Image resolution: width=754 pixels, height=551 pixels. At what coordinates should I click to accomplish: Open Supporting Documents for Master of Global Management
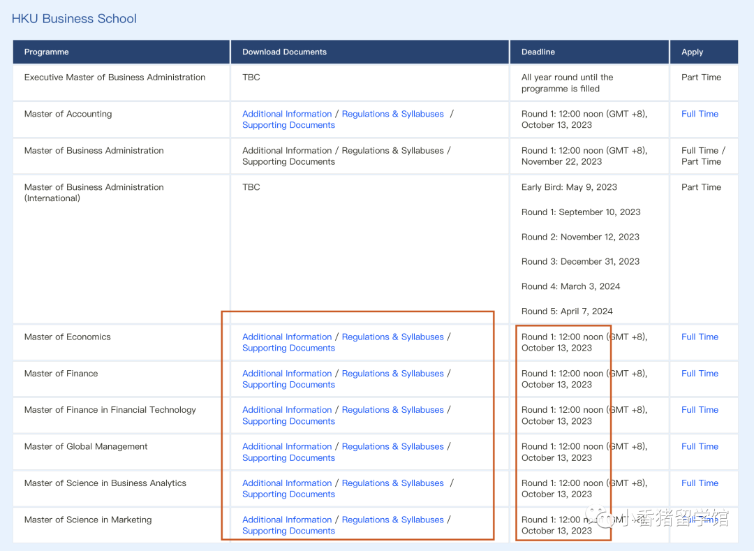[288, 458]
